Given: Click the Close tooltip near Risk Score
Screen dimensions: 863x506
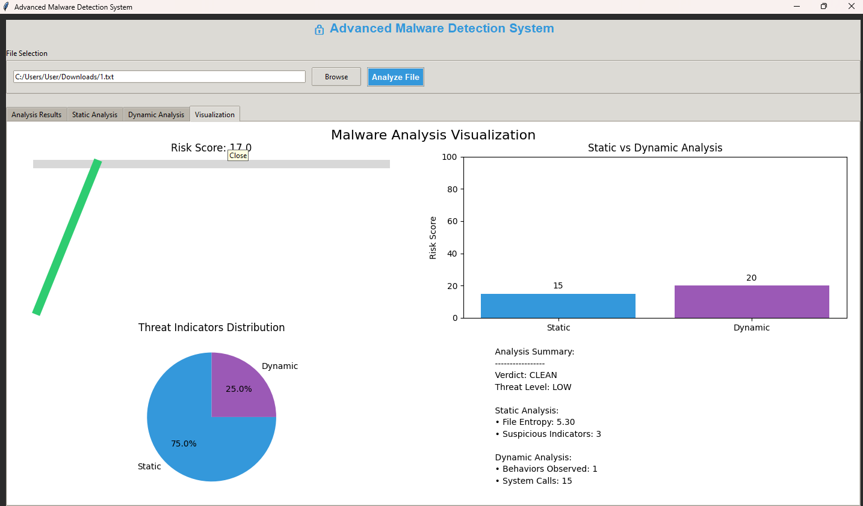Looking at the screenshot, I should (x=238, y=156).
